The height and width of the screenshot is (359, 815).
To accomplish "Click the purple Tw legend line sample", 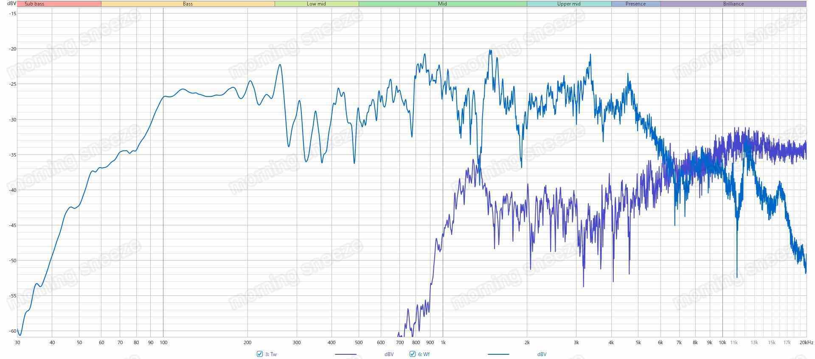I will click(x=346, y=354).
